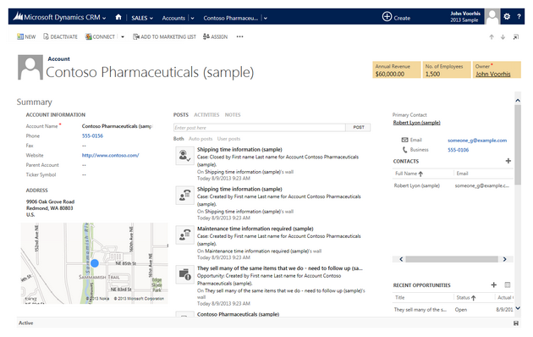Click the CONNECT command
Screen dimensions: 533x337
100,36
